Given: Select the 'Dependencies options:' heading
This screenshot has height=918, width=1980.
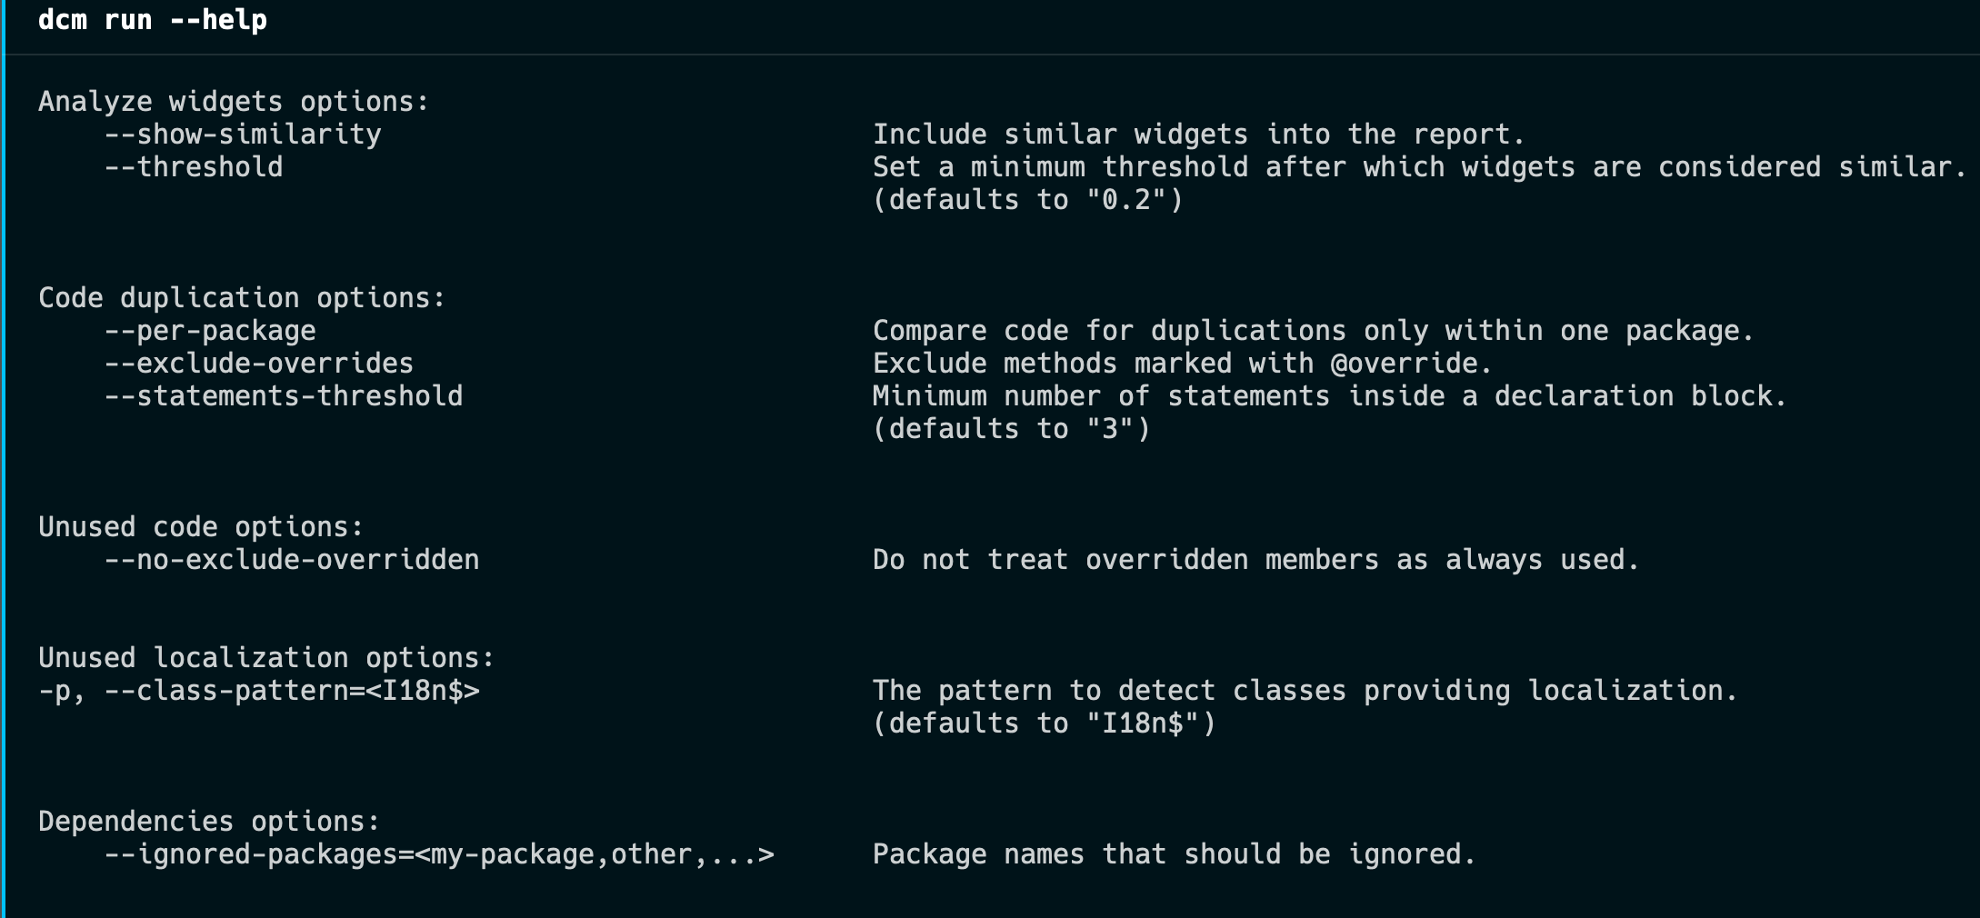Looking at the screenshot, I should tap(209, 821).
